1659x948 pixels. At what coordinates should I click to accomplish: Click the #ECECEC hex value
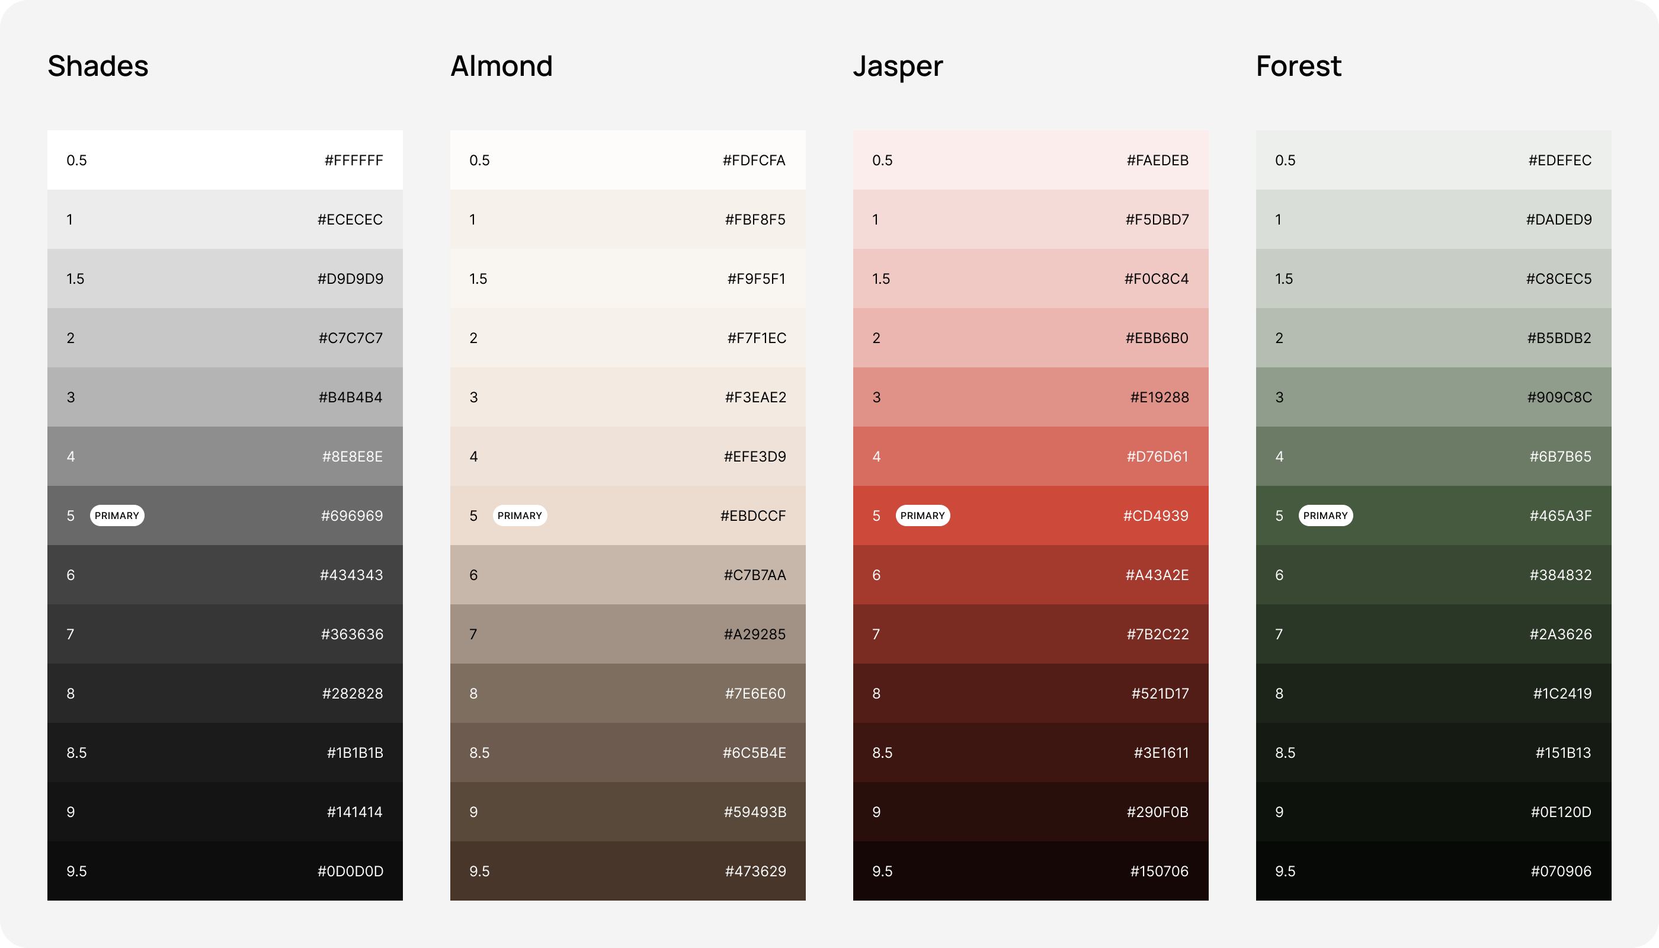coord(350,219)
